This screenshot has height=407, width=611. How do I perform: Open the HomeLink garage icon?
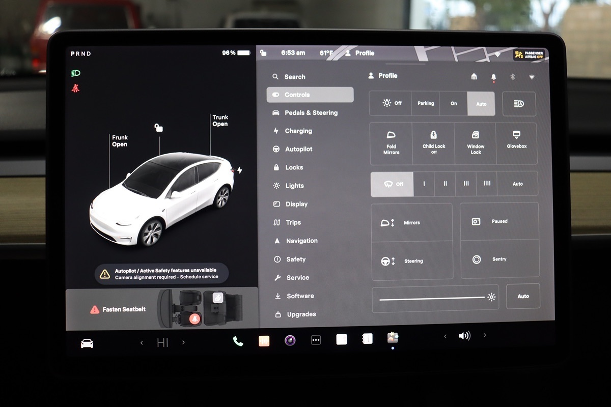click(474, 76)
